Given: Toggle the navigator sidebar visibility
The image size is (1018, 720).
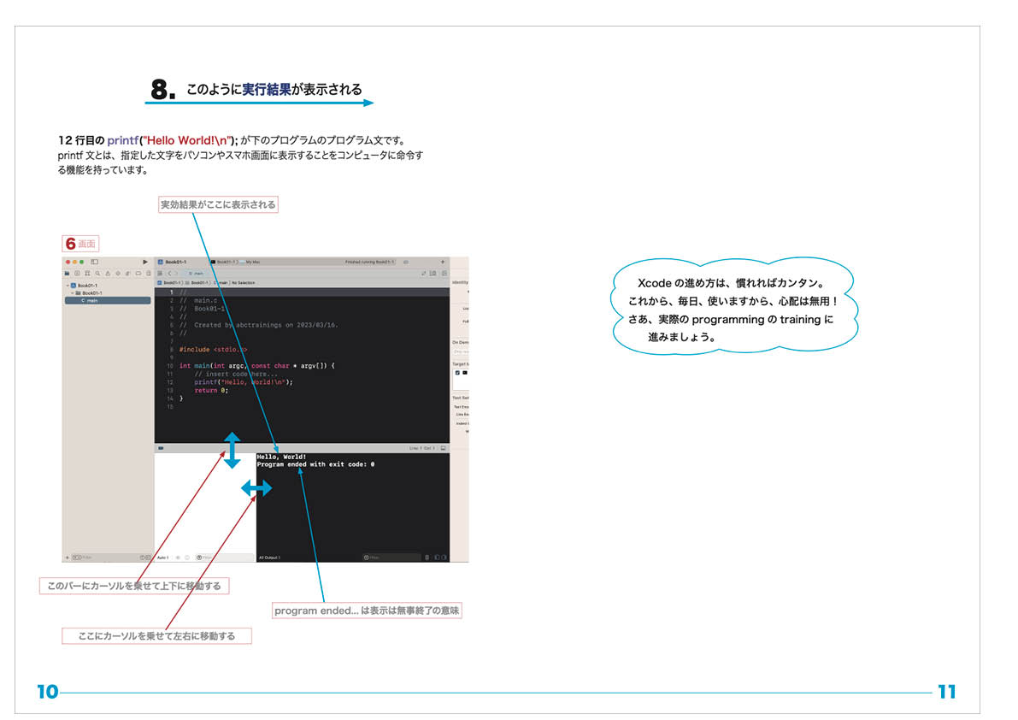Looking at the screenshot, I should point(95,262).
